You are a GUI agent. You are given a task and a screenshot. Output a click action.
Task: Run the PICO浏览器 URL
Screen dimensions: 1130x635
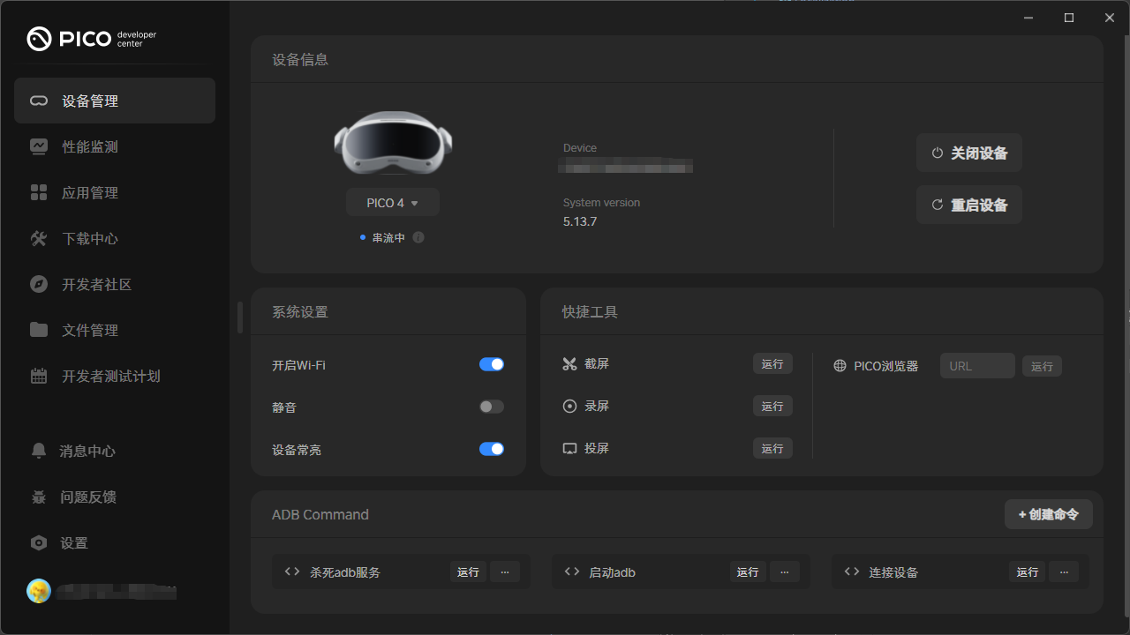tap(1042, 366)
